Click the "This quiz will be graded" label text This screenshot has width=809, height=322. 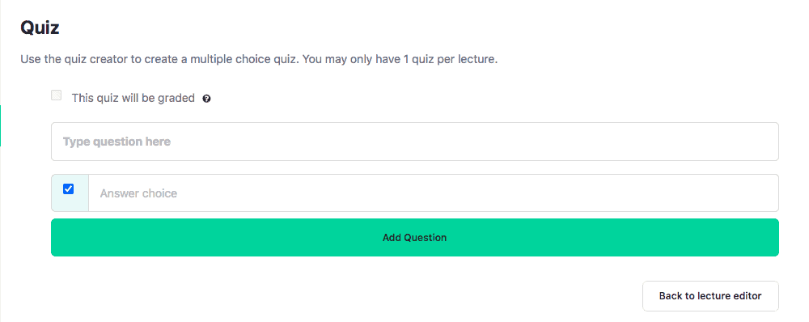(x=133, y=98)
